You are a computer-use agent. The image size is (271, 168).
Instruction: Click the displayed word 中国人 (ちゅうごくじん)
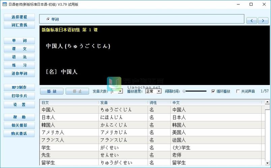pos(78,46)
